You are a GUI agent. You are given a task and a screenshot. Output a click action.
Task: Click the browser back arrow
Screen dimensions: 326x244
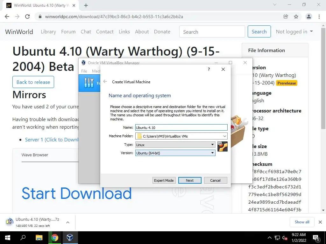click(7, 17)
